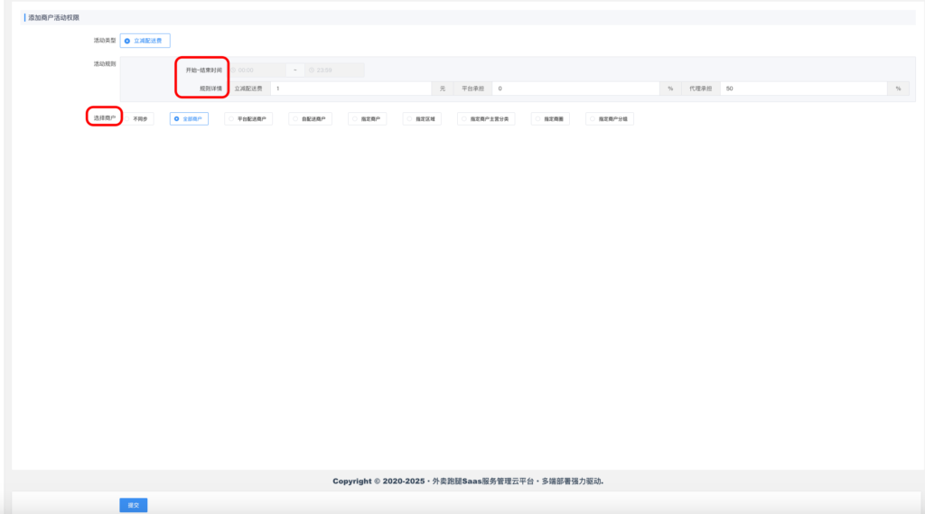Viewport: 925px width, 514px height.
Task: Choose the 自配送商户 option
Action: [311, 118]
